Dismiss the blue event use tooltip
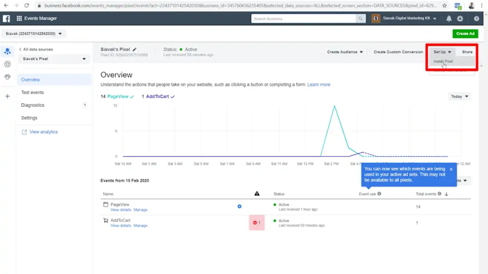Screen dimensions: 488x274 pyautogui.click(x=451, y=169)
